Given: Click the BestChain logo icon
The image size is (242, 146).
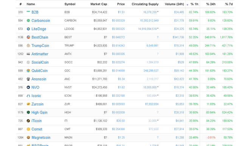Looking at the screenshot, I should [28, 37].
